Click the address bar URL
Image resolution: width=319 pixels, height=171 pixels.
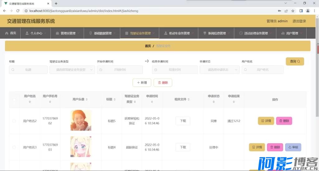(x=83, y=11)
